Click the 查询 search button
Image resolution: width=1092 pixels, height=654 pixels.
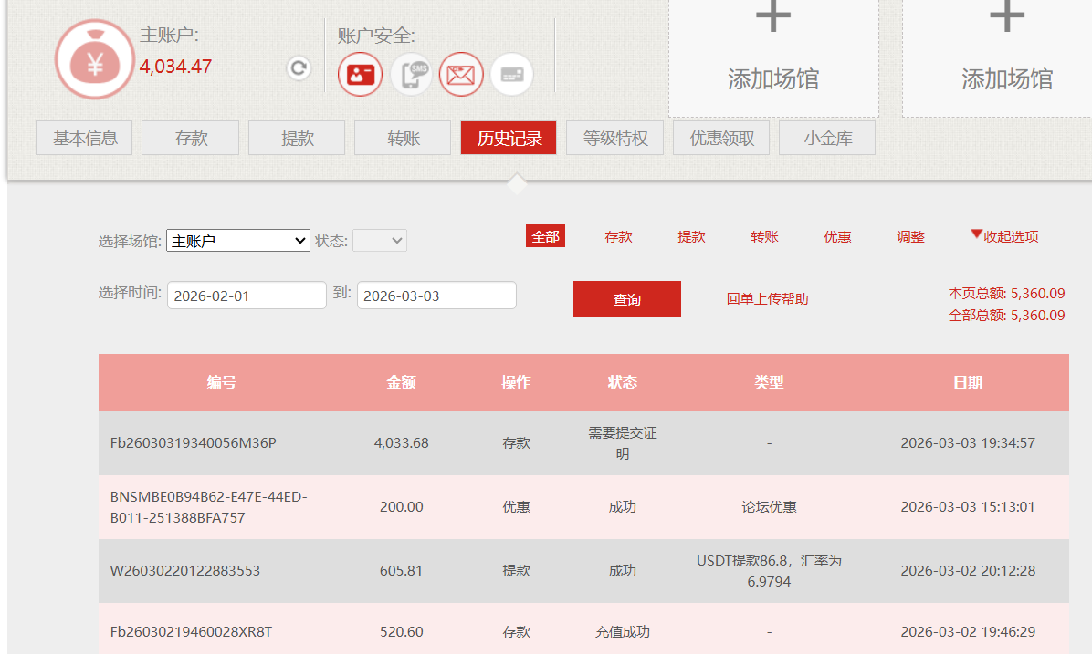(626, 298)
